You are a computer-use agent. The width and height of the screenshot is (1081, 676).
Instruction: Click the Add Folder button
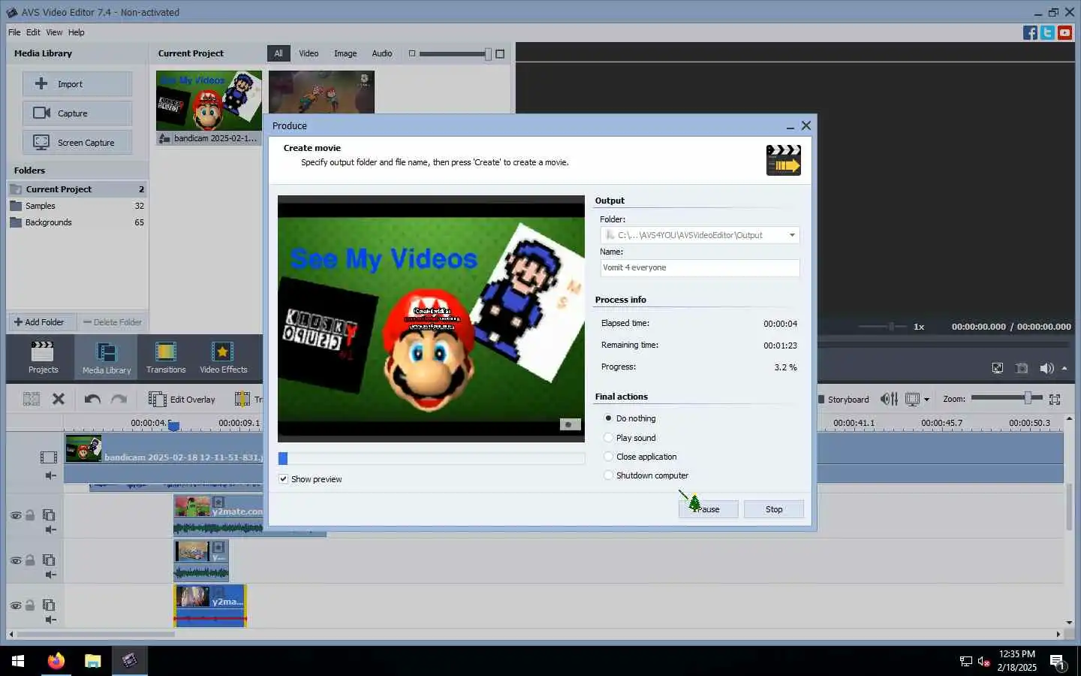[x=41, y=322]
